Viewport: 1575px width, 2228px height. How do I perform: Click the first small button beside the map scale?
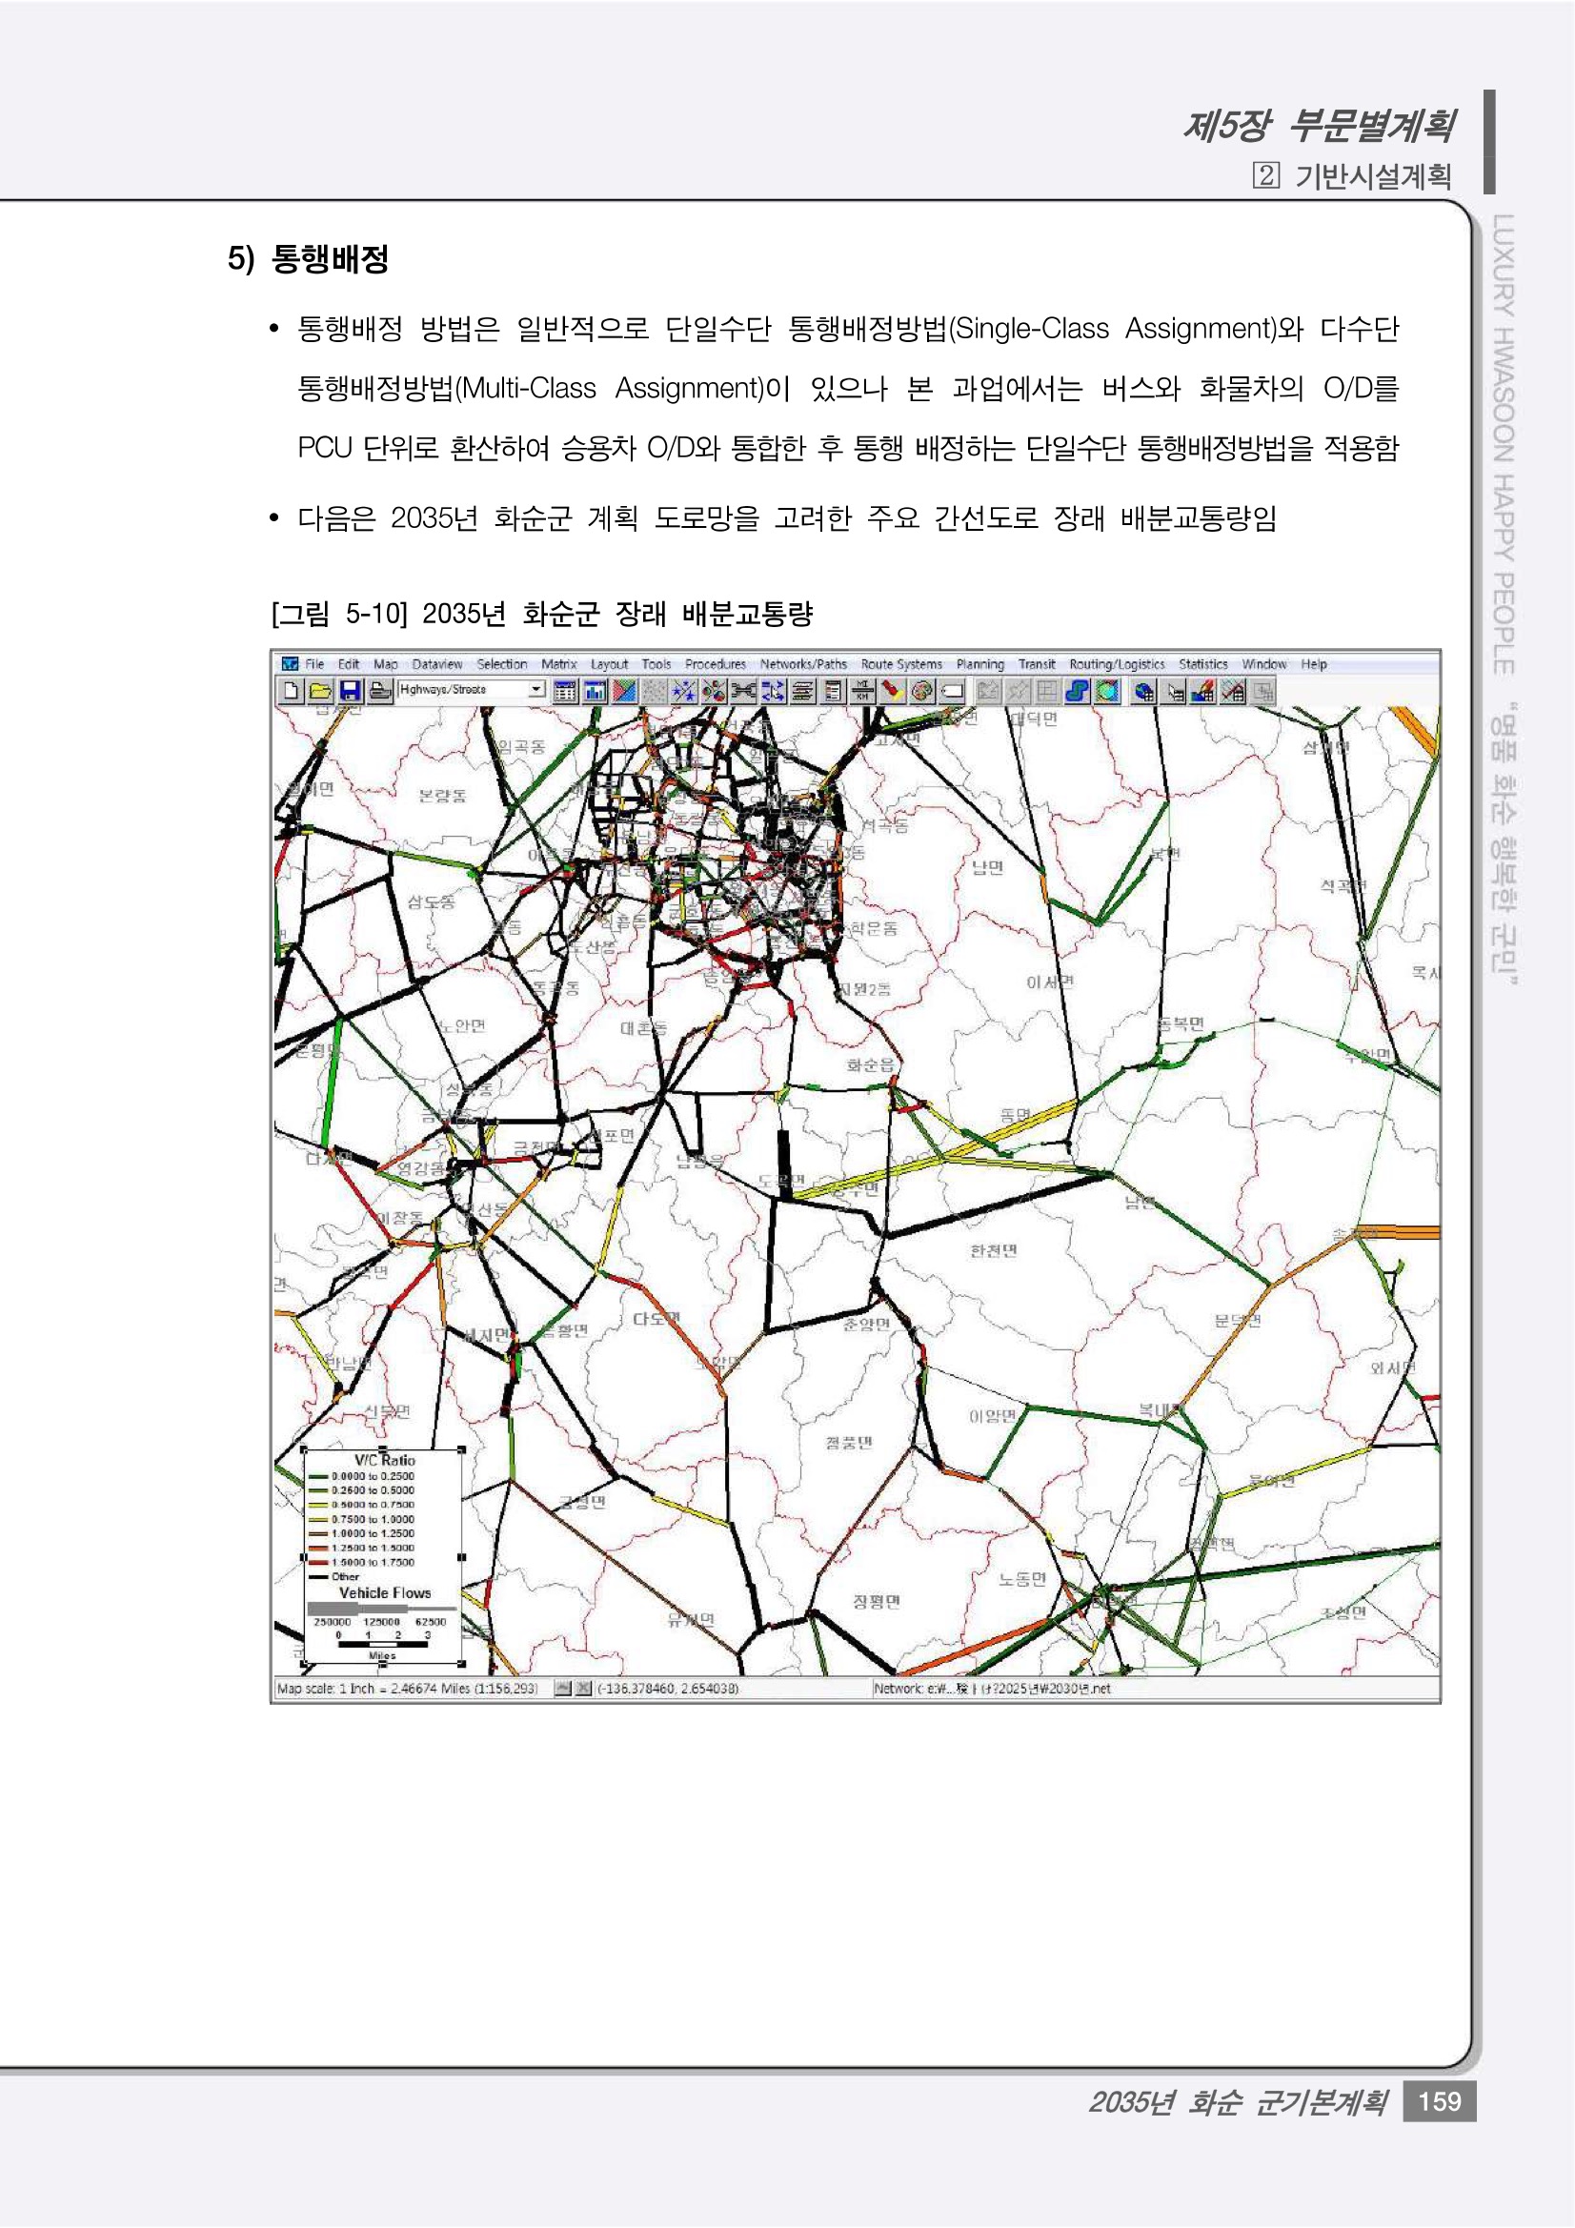point(563,1689)
